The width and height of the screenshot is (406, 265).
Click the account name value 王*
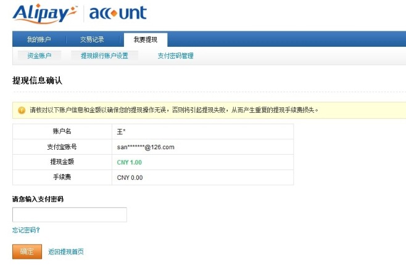click(x=122, y=131)
